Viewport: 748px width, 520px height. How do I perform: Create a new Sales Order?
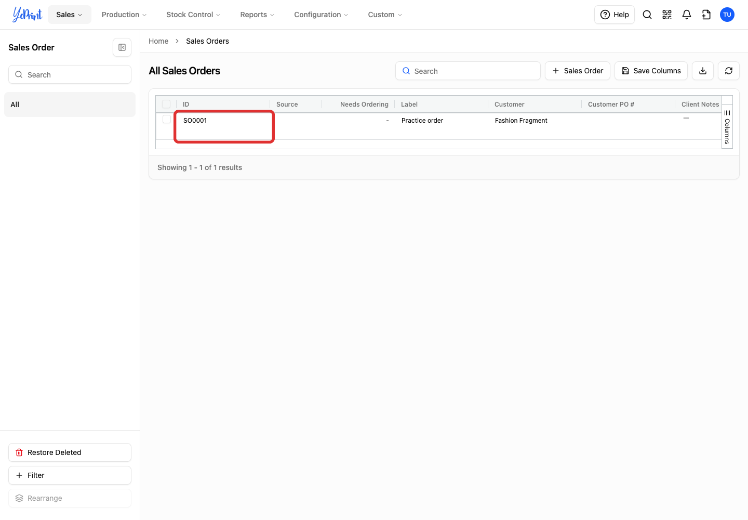click(x=578, y=71)
